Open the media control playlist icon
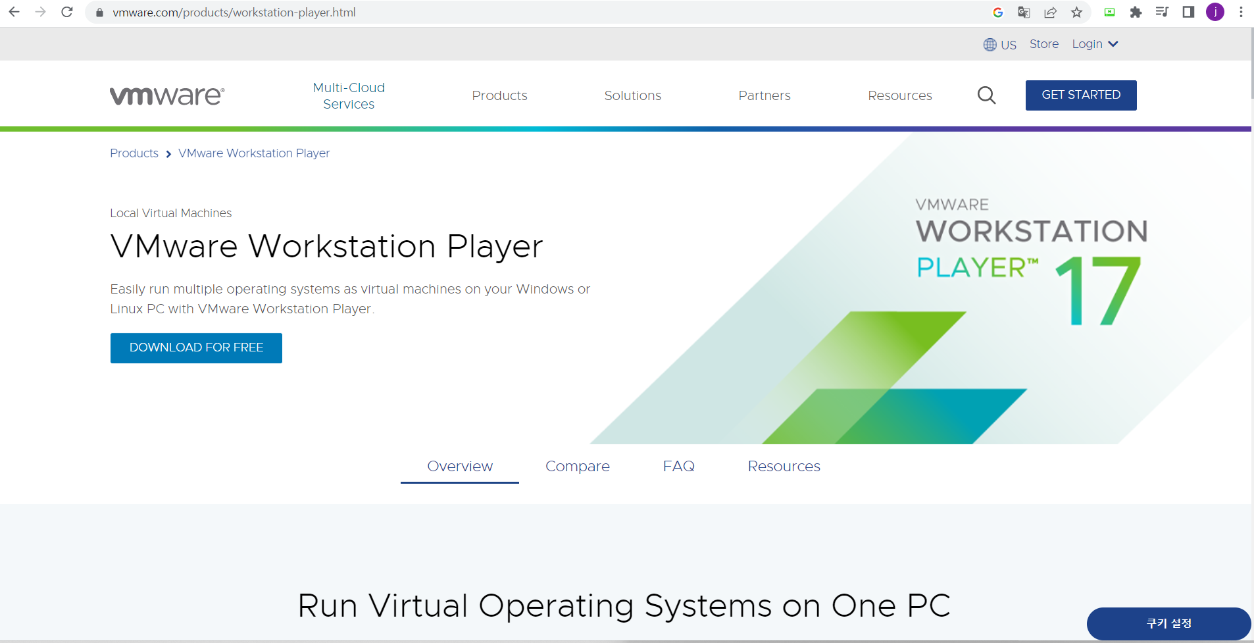Screen dimensions: 1254x643 [x=1162, y=12]
